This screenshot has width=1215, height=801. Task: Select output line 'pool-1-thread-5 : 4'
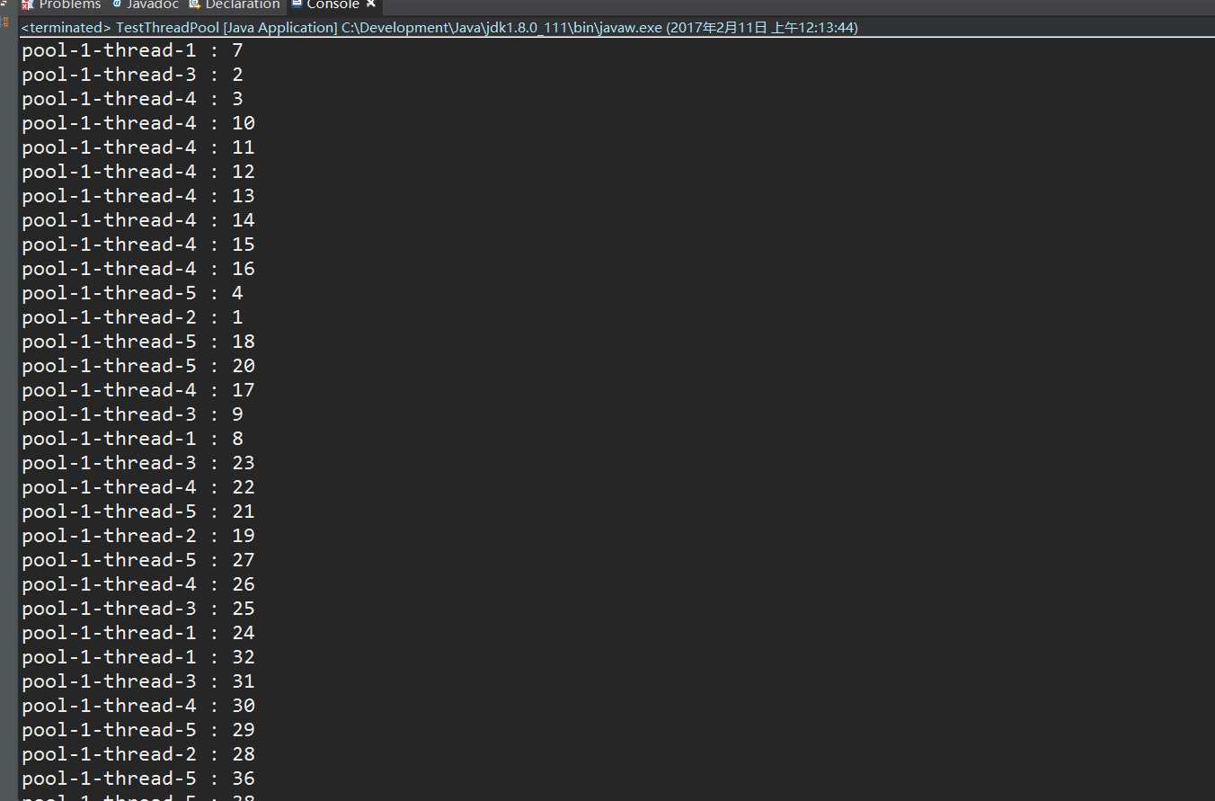point(132,293)
